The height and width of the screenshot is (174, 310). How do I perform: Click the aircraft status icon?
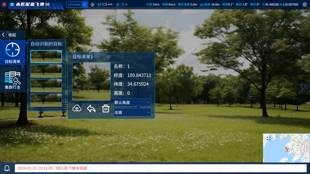click(93, 4)
